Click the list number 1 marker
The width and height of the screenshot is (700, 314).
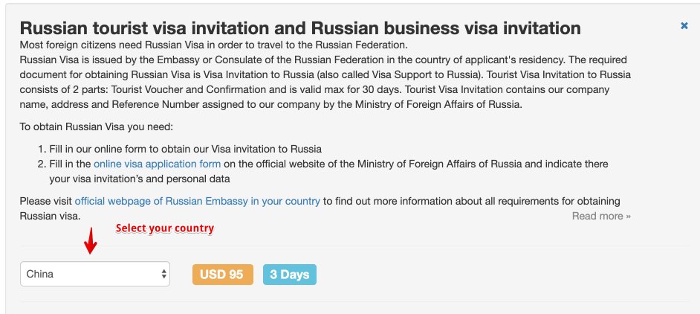click(x=42, y=149)
